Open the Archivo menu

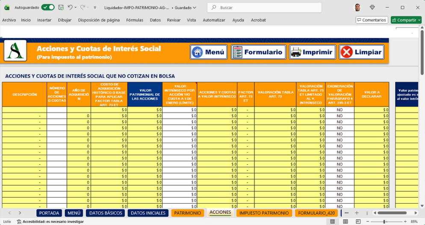9,20
